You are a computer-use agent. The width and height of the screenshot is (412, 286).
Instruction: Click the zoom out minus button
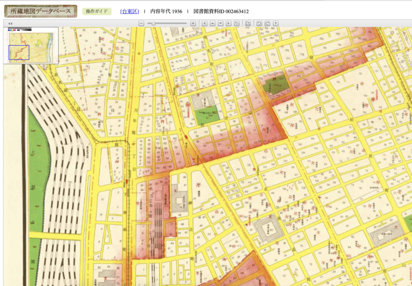tap(141, 24)
